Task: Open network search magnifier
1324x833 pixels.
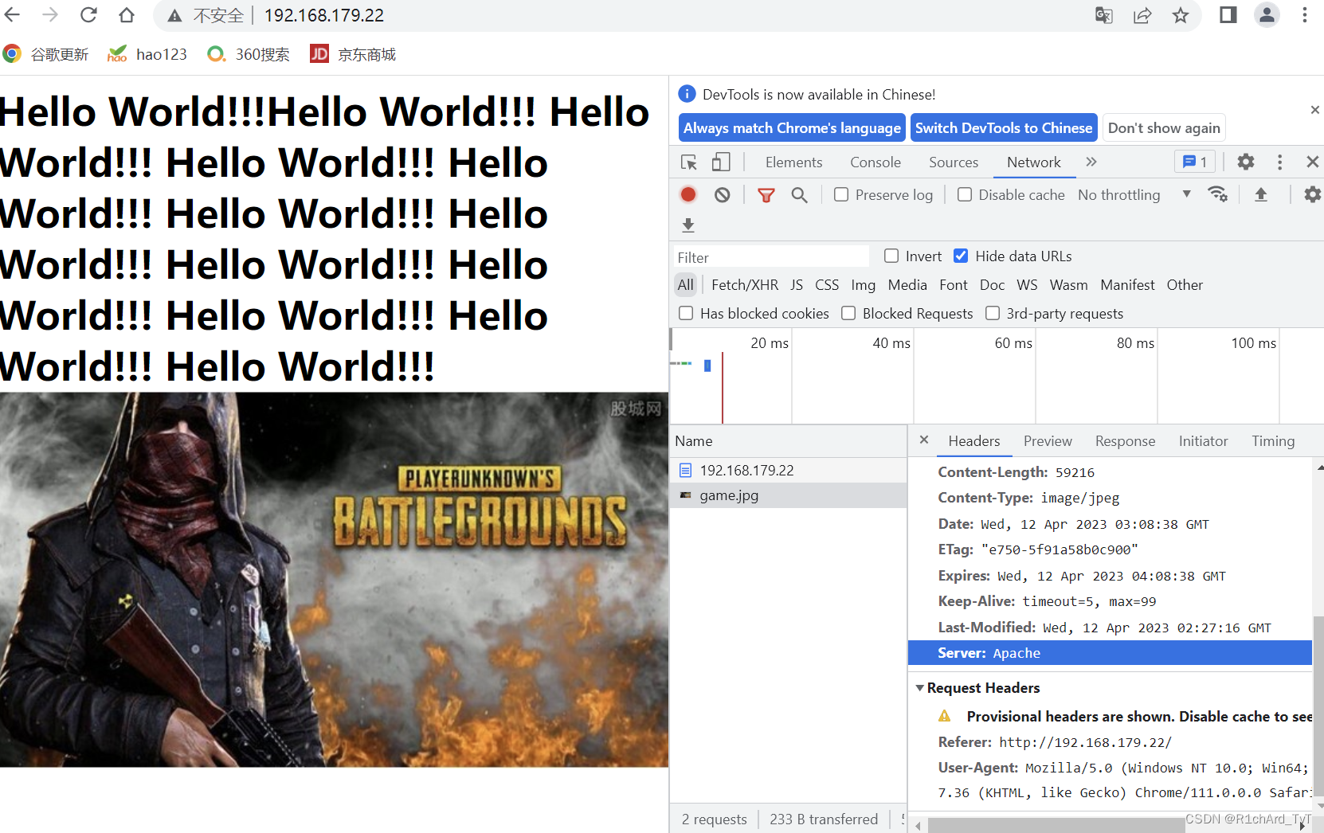Action: pyautogui.click(x=799, y=195)
